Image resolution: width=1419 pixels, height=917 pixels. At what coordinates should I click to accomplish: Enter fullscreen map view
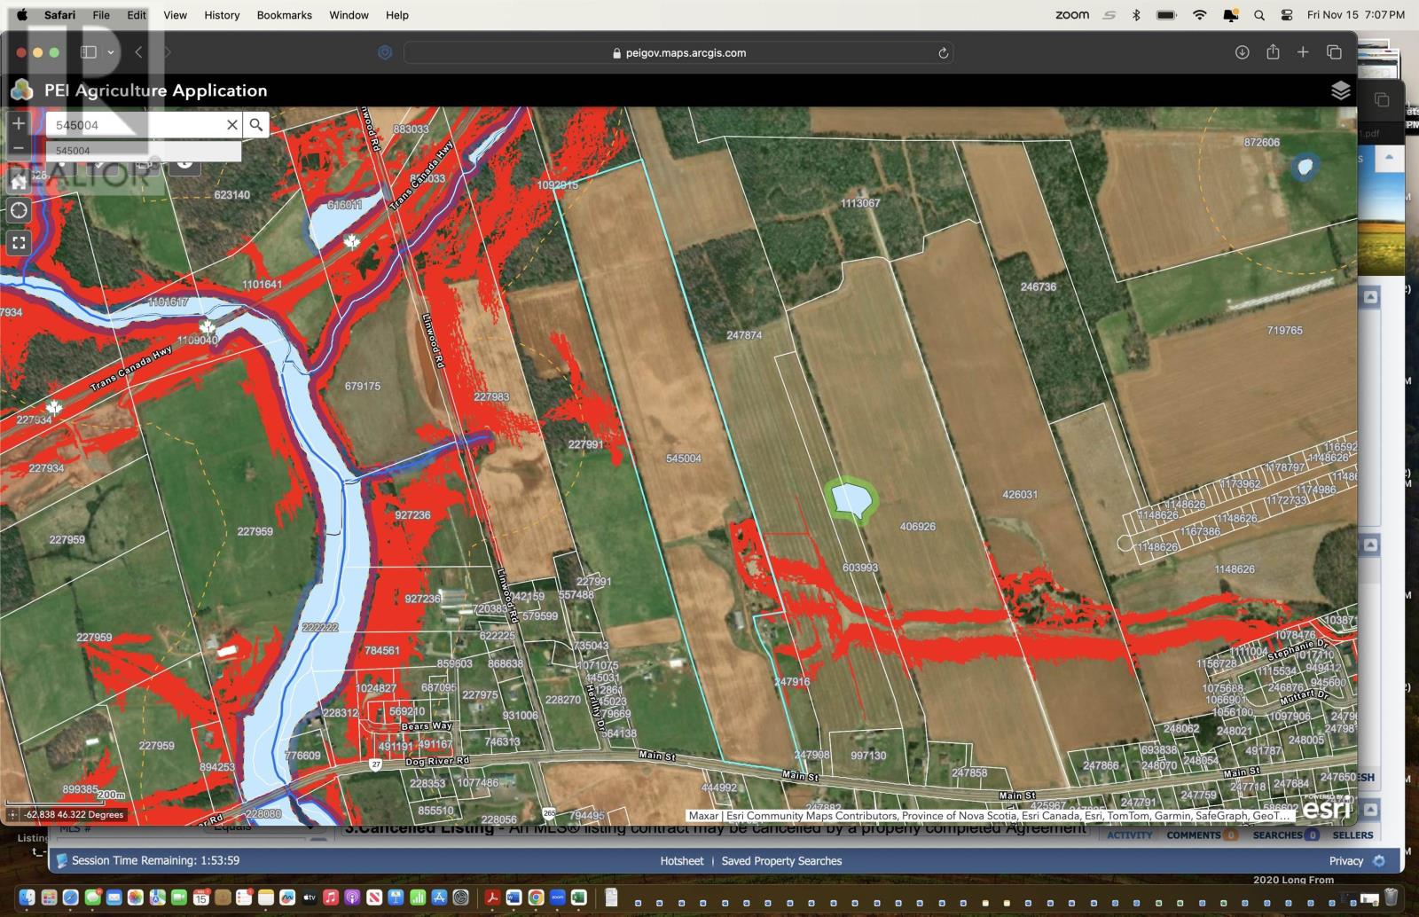pyautogui.click(x=19, y=242)
